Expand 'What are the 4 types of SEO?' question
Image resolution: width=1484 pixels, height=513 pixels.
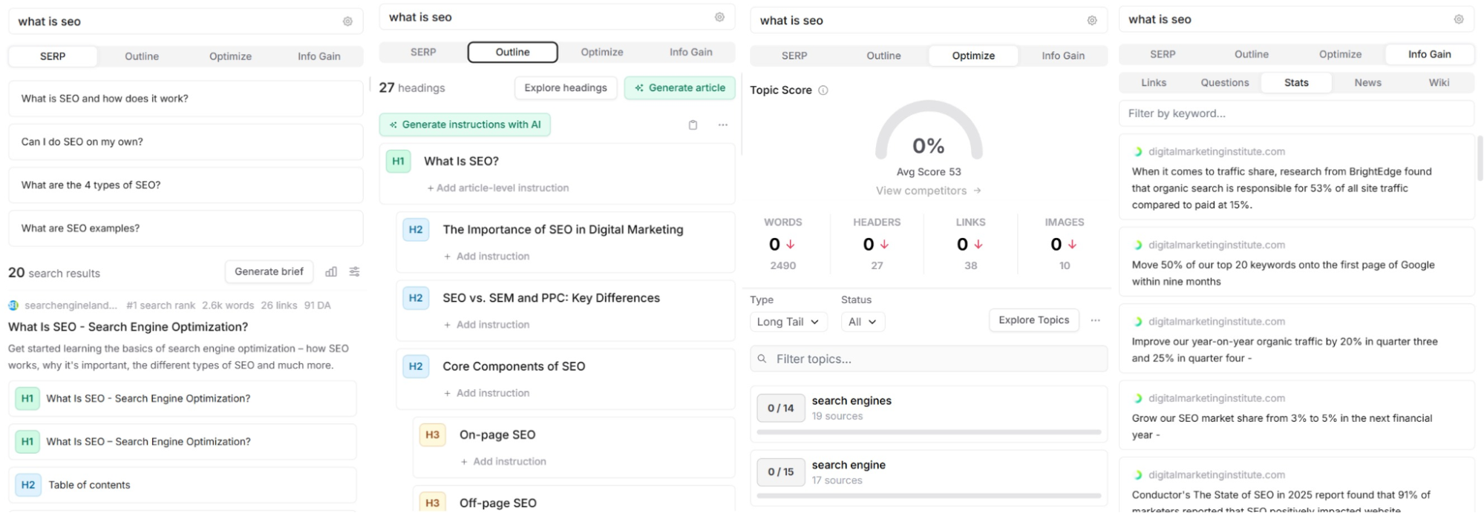186,185
